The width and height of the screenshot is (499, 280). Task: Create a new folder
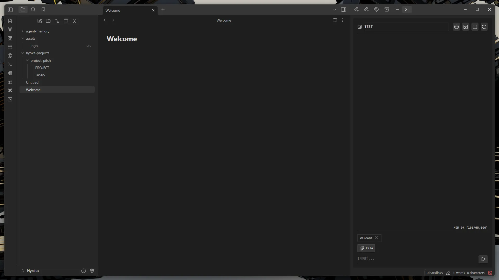48,21
